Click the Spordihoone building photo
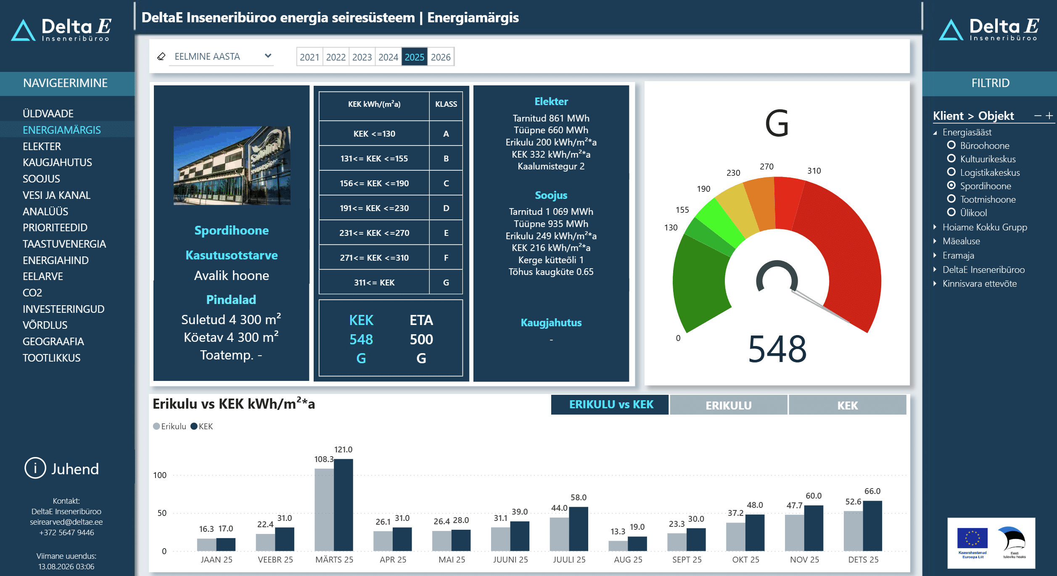The width and height of the screenshot is (1057, 576). coord(232,165)
